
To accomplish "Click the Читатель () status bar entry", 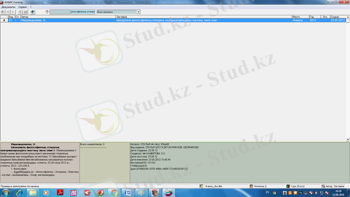I will pos(260,186).
